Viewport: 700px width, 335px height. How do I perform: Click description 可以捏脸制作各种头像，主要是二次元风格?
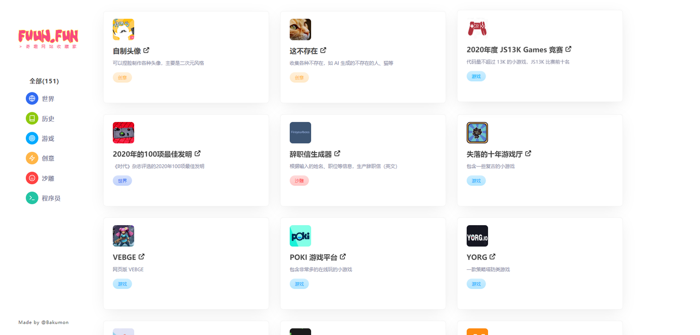[x=158, y=63]
